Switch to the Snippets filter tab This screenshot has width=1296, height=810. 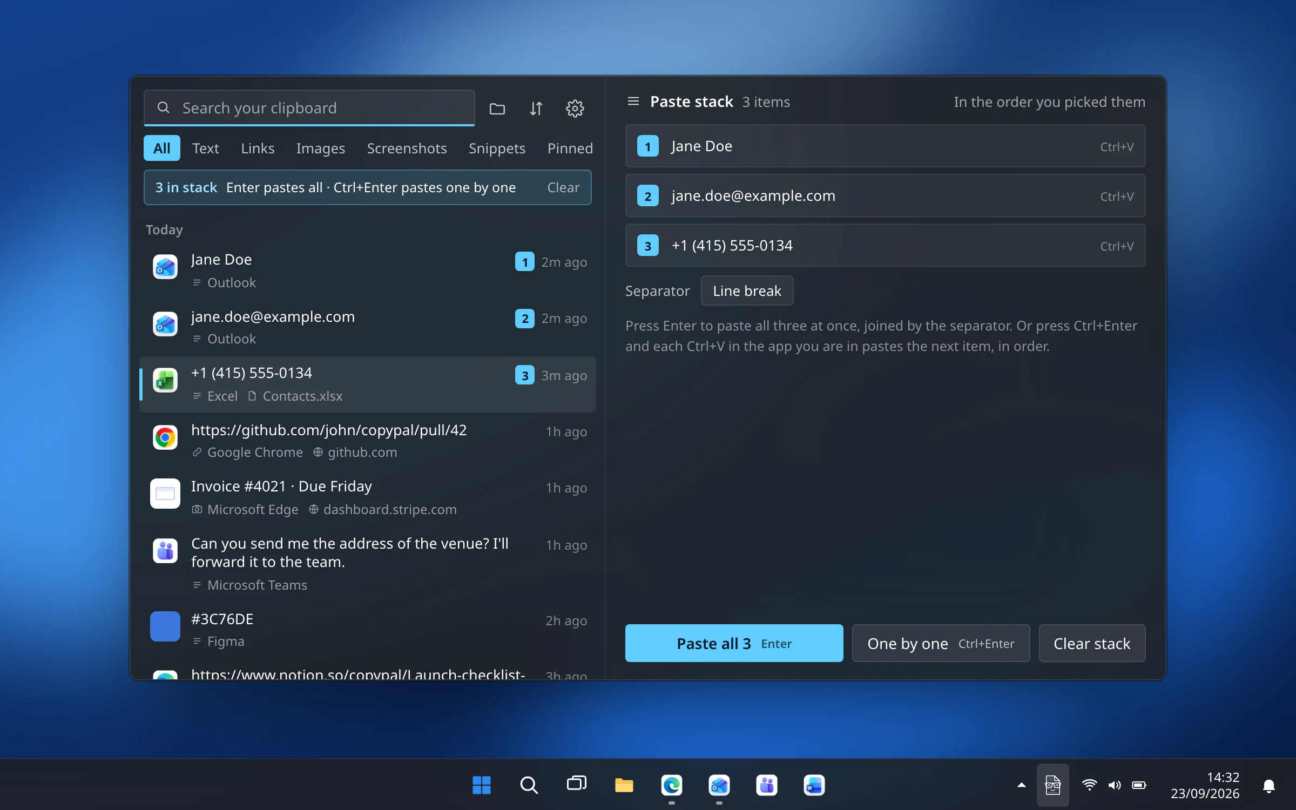(x=497, y=148)
